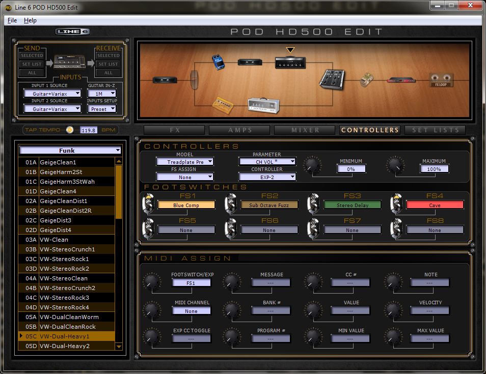Toggle the FS4 footswitch

396,204
